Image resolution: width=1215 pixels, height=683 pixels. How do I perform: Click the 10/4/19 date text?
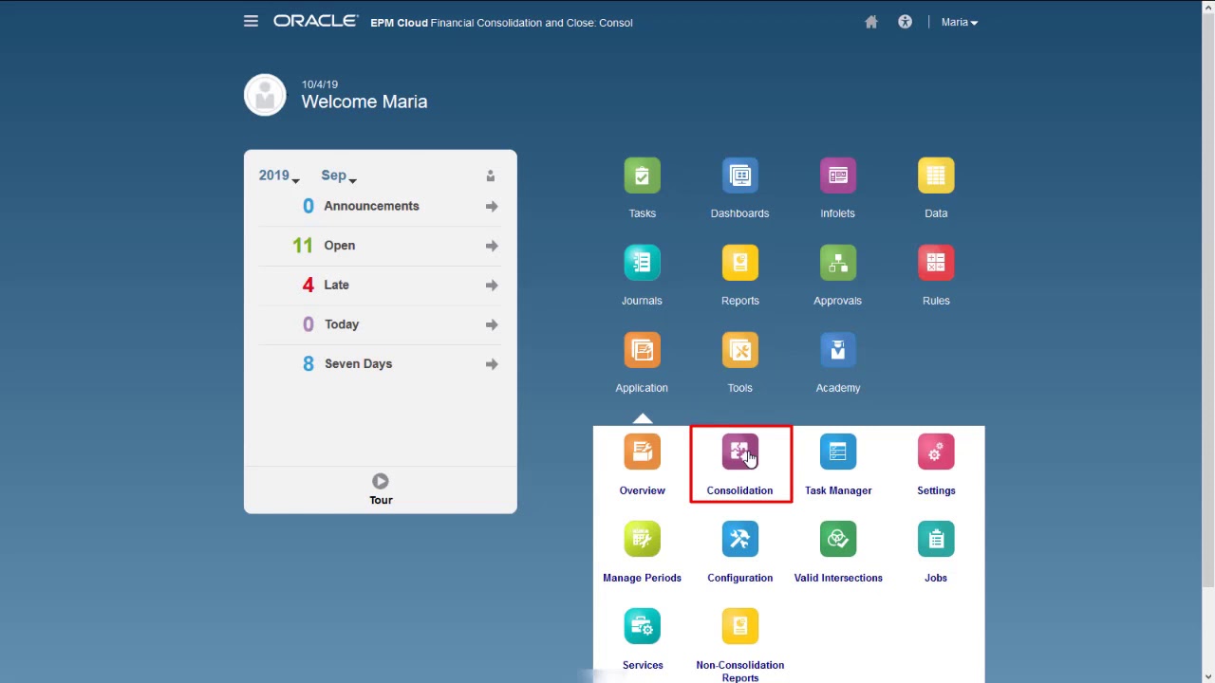[319, 84]
